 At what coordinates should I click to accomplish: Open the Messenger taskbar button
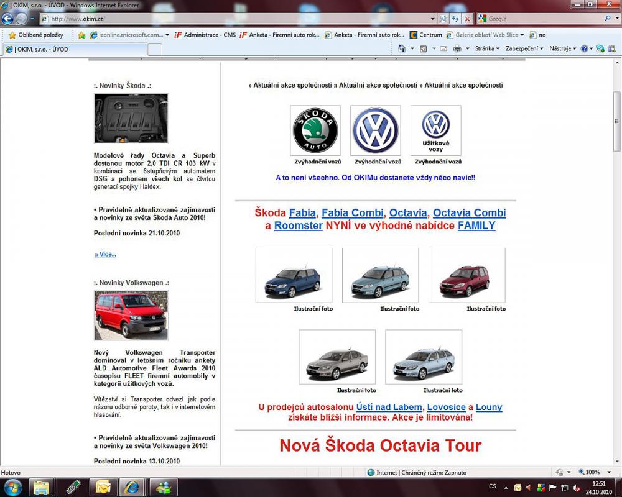point(163,487)
